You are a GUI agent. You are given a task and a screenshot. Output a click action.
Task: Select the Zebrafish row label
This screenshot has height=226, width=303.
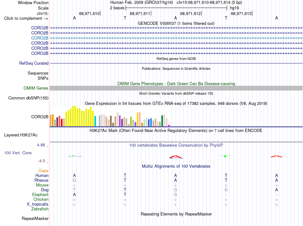[40, 209]
